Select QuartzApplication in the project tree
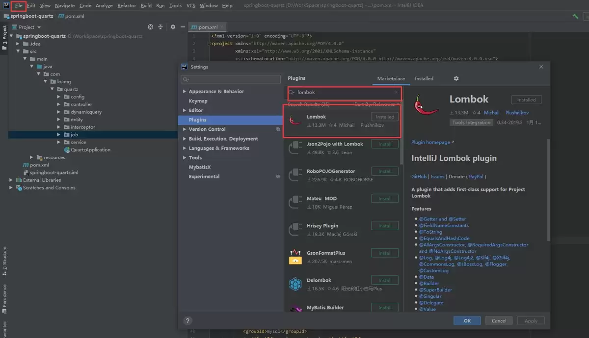 (x=90, y=149)
